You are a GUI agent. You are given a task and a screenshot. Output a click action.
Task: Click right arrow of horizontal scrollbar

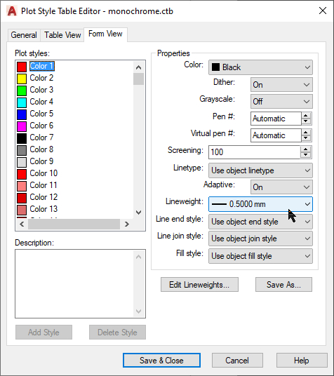(127, 224)
